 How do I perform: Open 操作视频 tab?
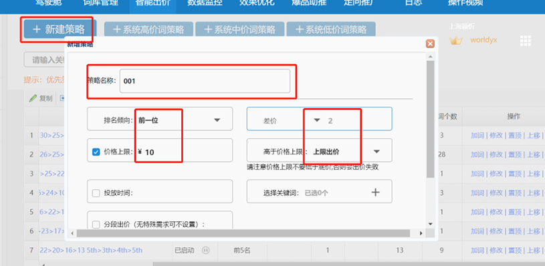pos(465,3)
